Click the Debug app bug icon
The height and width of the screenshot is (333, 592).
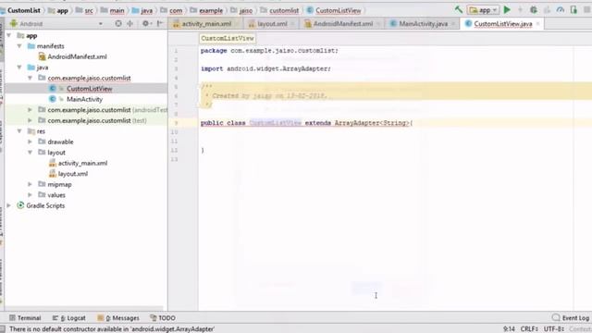[x=533, y=10]
